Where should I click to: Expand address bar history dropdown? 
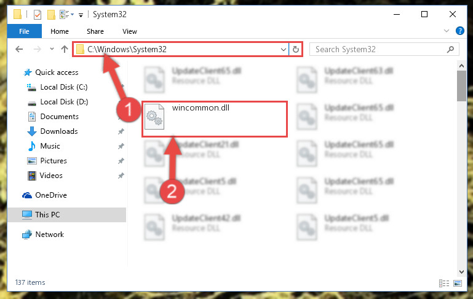[284, 49]
